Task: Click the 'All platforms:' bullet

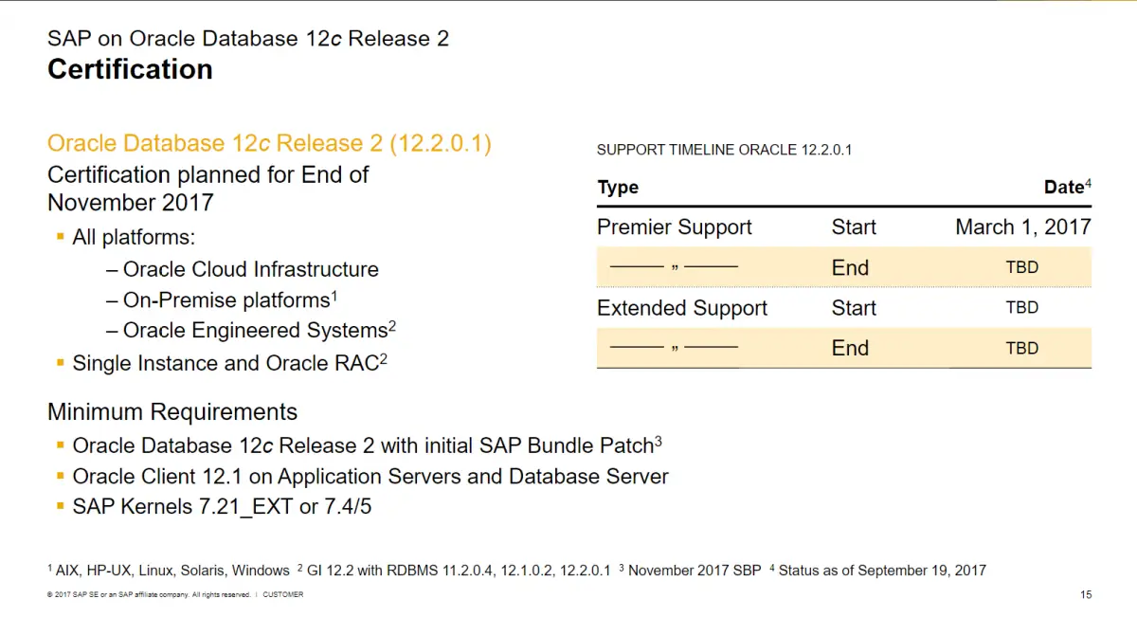Action: 134,238
